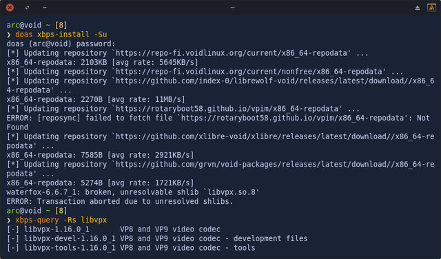Click the eject-shaped icon in the title bar
Screen dimensions: 441x259
(418, 8)
